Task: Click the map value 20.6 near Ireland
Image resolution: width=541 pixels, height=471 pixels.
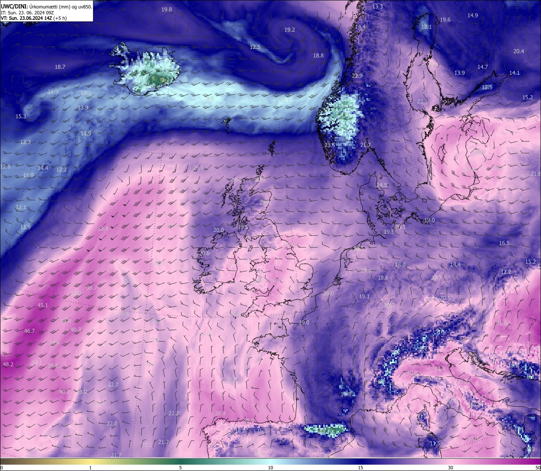Action: (204, 253)
